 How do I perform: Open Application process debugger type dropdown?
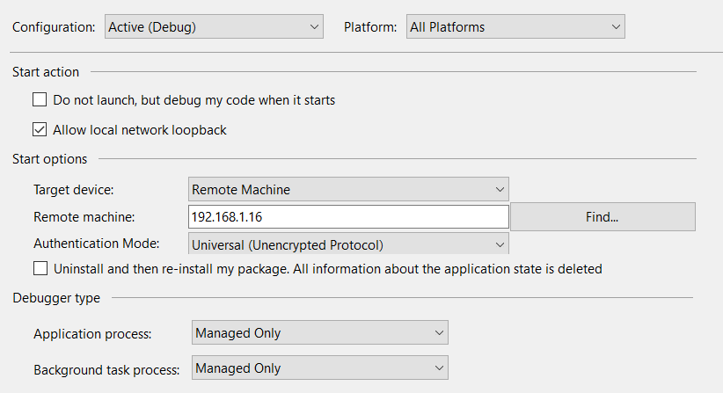click(320, 332)
